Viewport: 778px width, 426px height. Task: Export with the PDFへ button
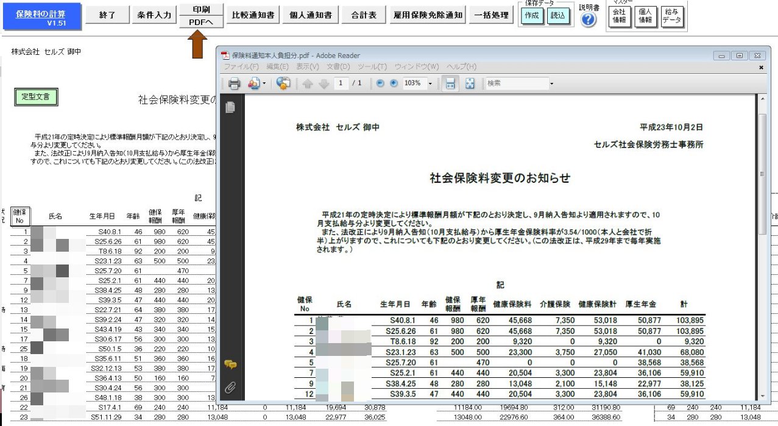coord(200,23)
